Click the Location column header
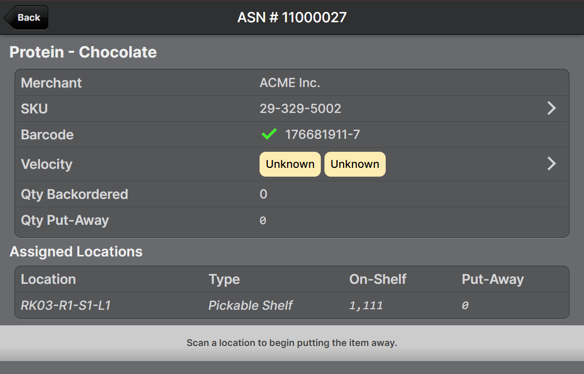 [48, 279]
